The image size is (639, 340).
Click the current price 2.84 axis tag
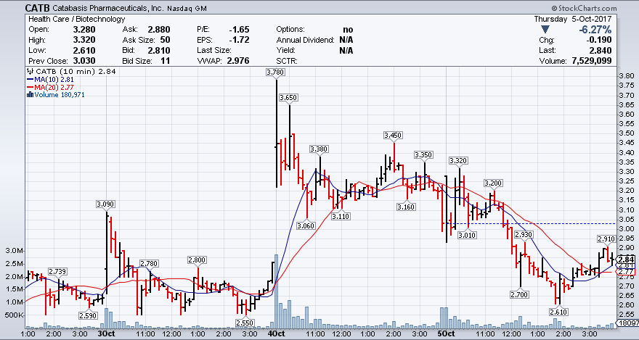click(x=626, y=260)
